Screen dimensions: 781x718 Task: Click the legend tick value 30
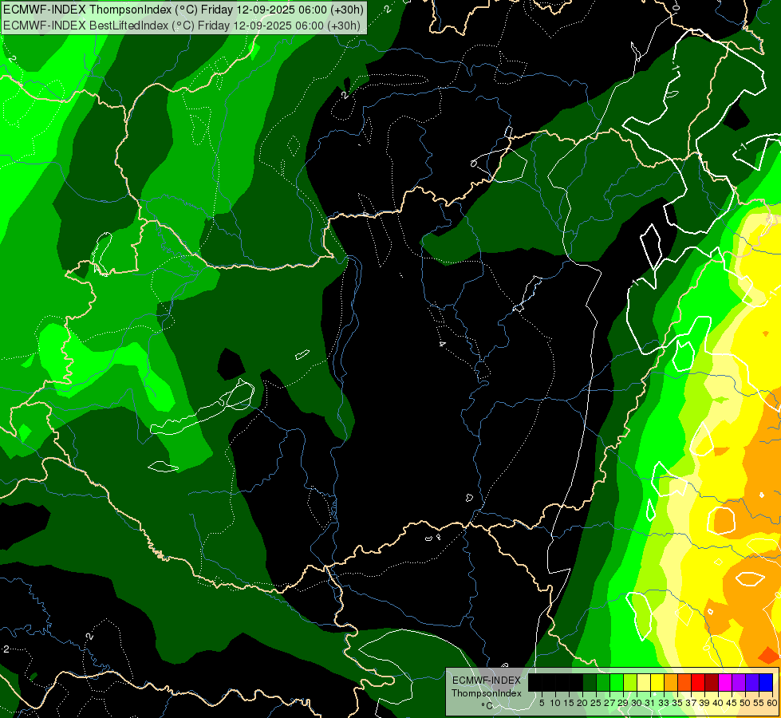point(637,703)
